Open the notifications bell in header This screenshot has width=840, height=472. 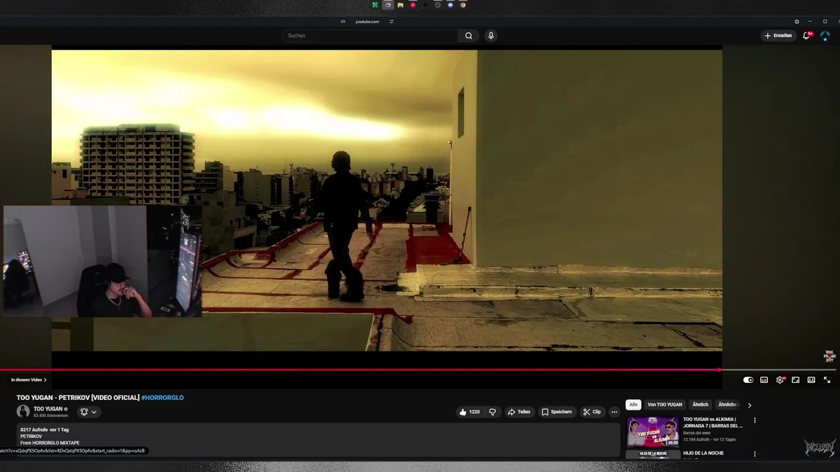[807, 35]
